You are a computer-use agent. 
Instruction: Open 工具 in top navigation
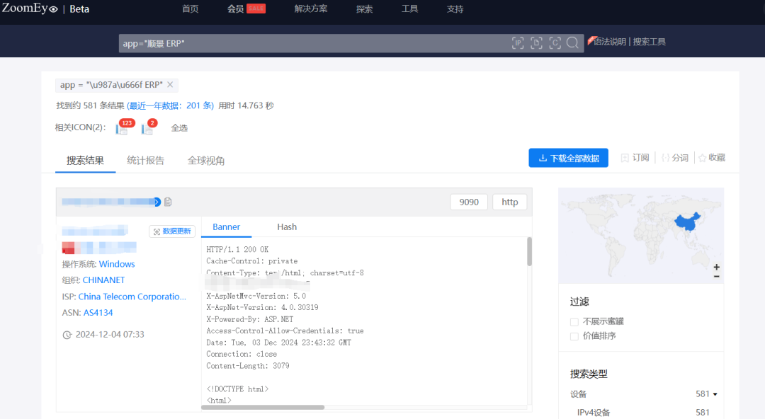pyautogui.click(x=410, y=8)
